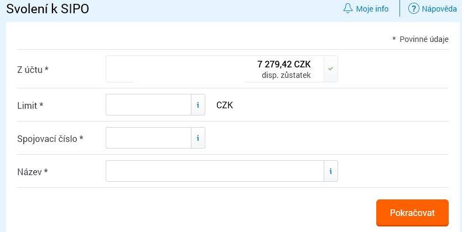Screen dimensions: 462x232
Task: Open the Nápověda help link
Action: click(x=439, y=9)
